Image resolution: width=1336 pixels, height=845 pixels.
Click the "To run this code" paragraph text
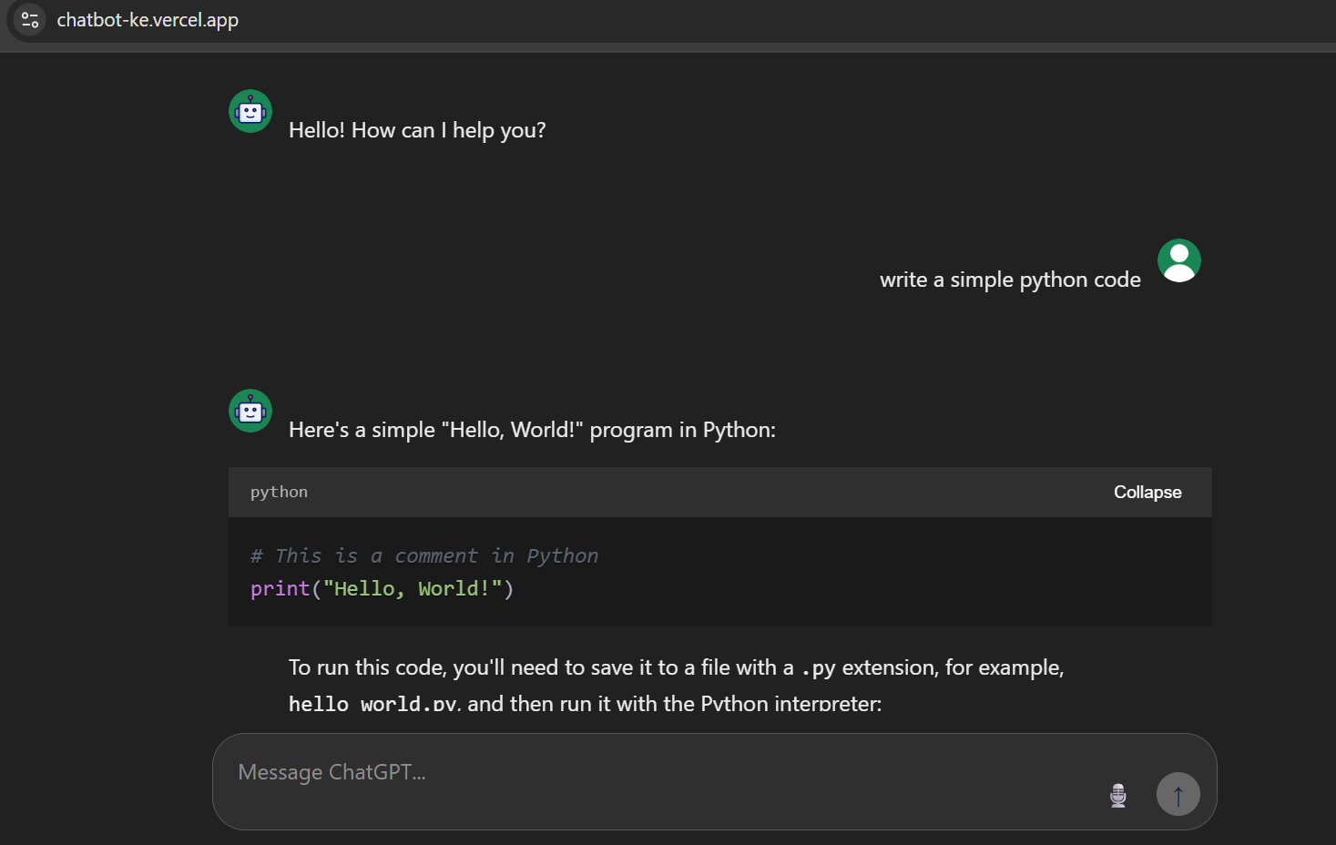point(677,685)
